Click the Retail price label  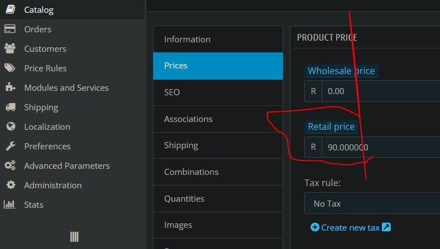(331, 126)
